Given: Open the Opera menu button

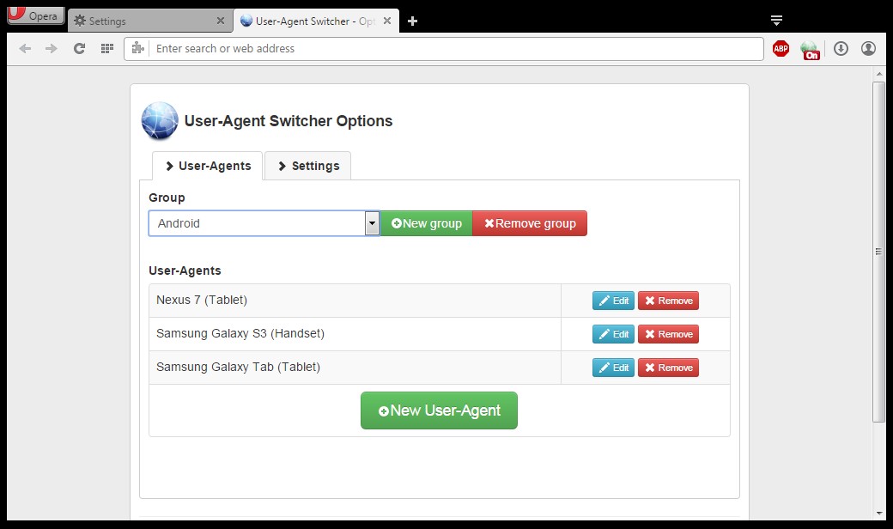Looking at the screenshot, I should click(33, 16).
